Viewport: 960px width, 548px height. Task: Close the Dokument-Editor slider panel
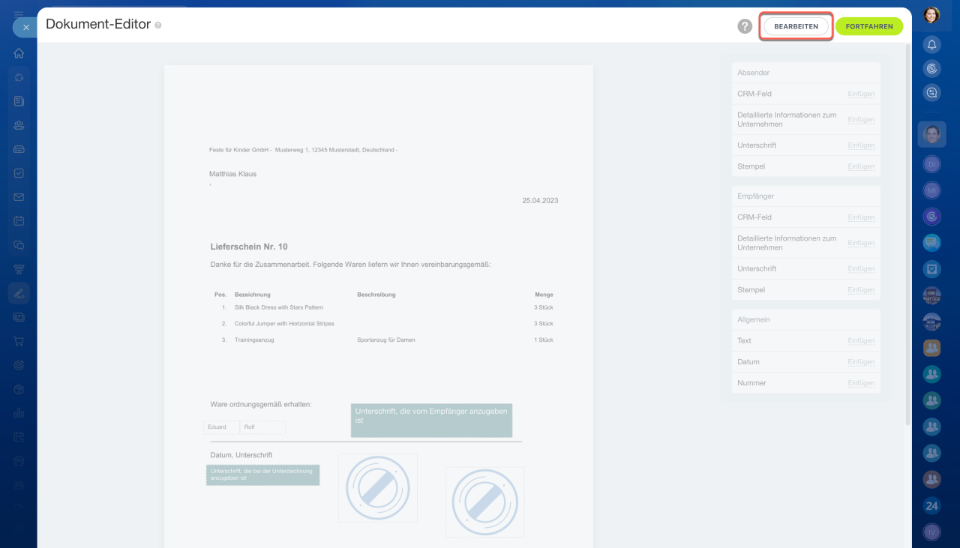25,27
